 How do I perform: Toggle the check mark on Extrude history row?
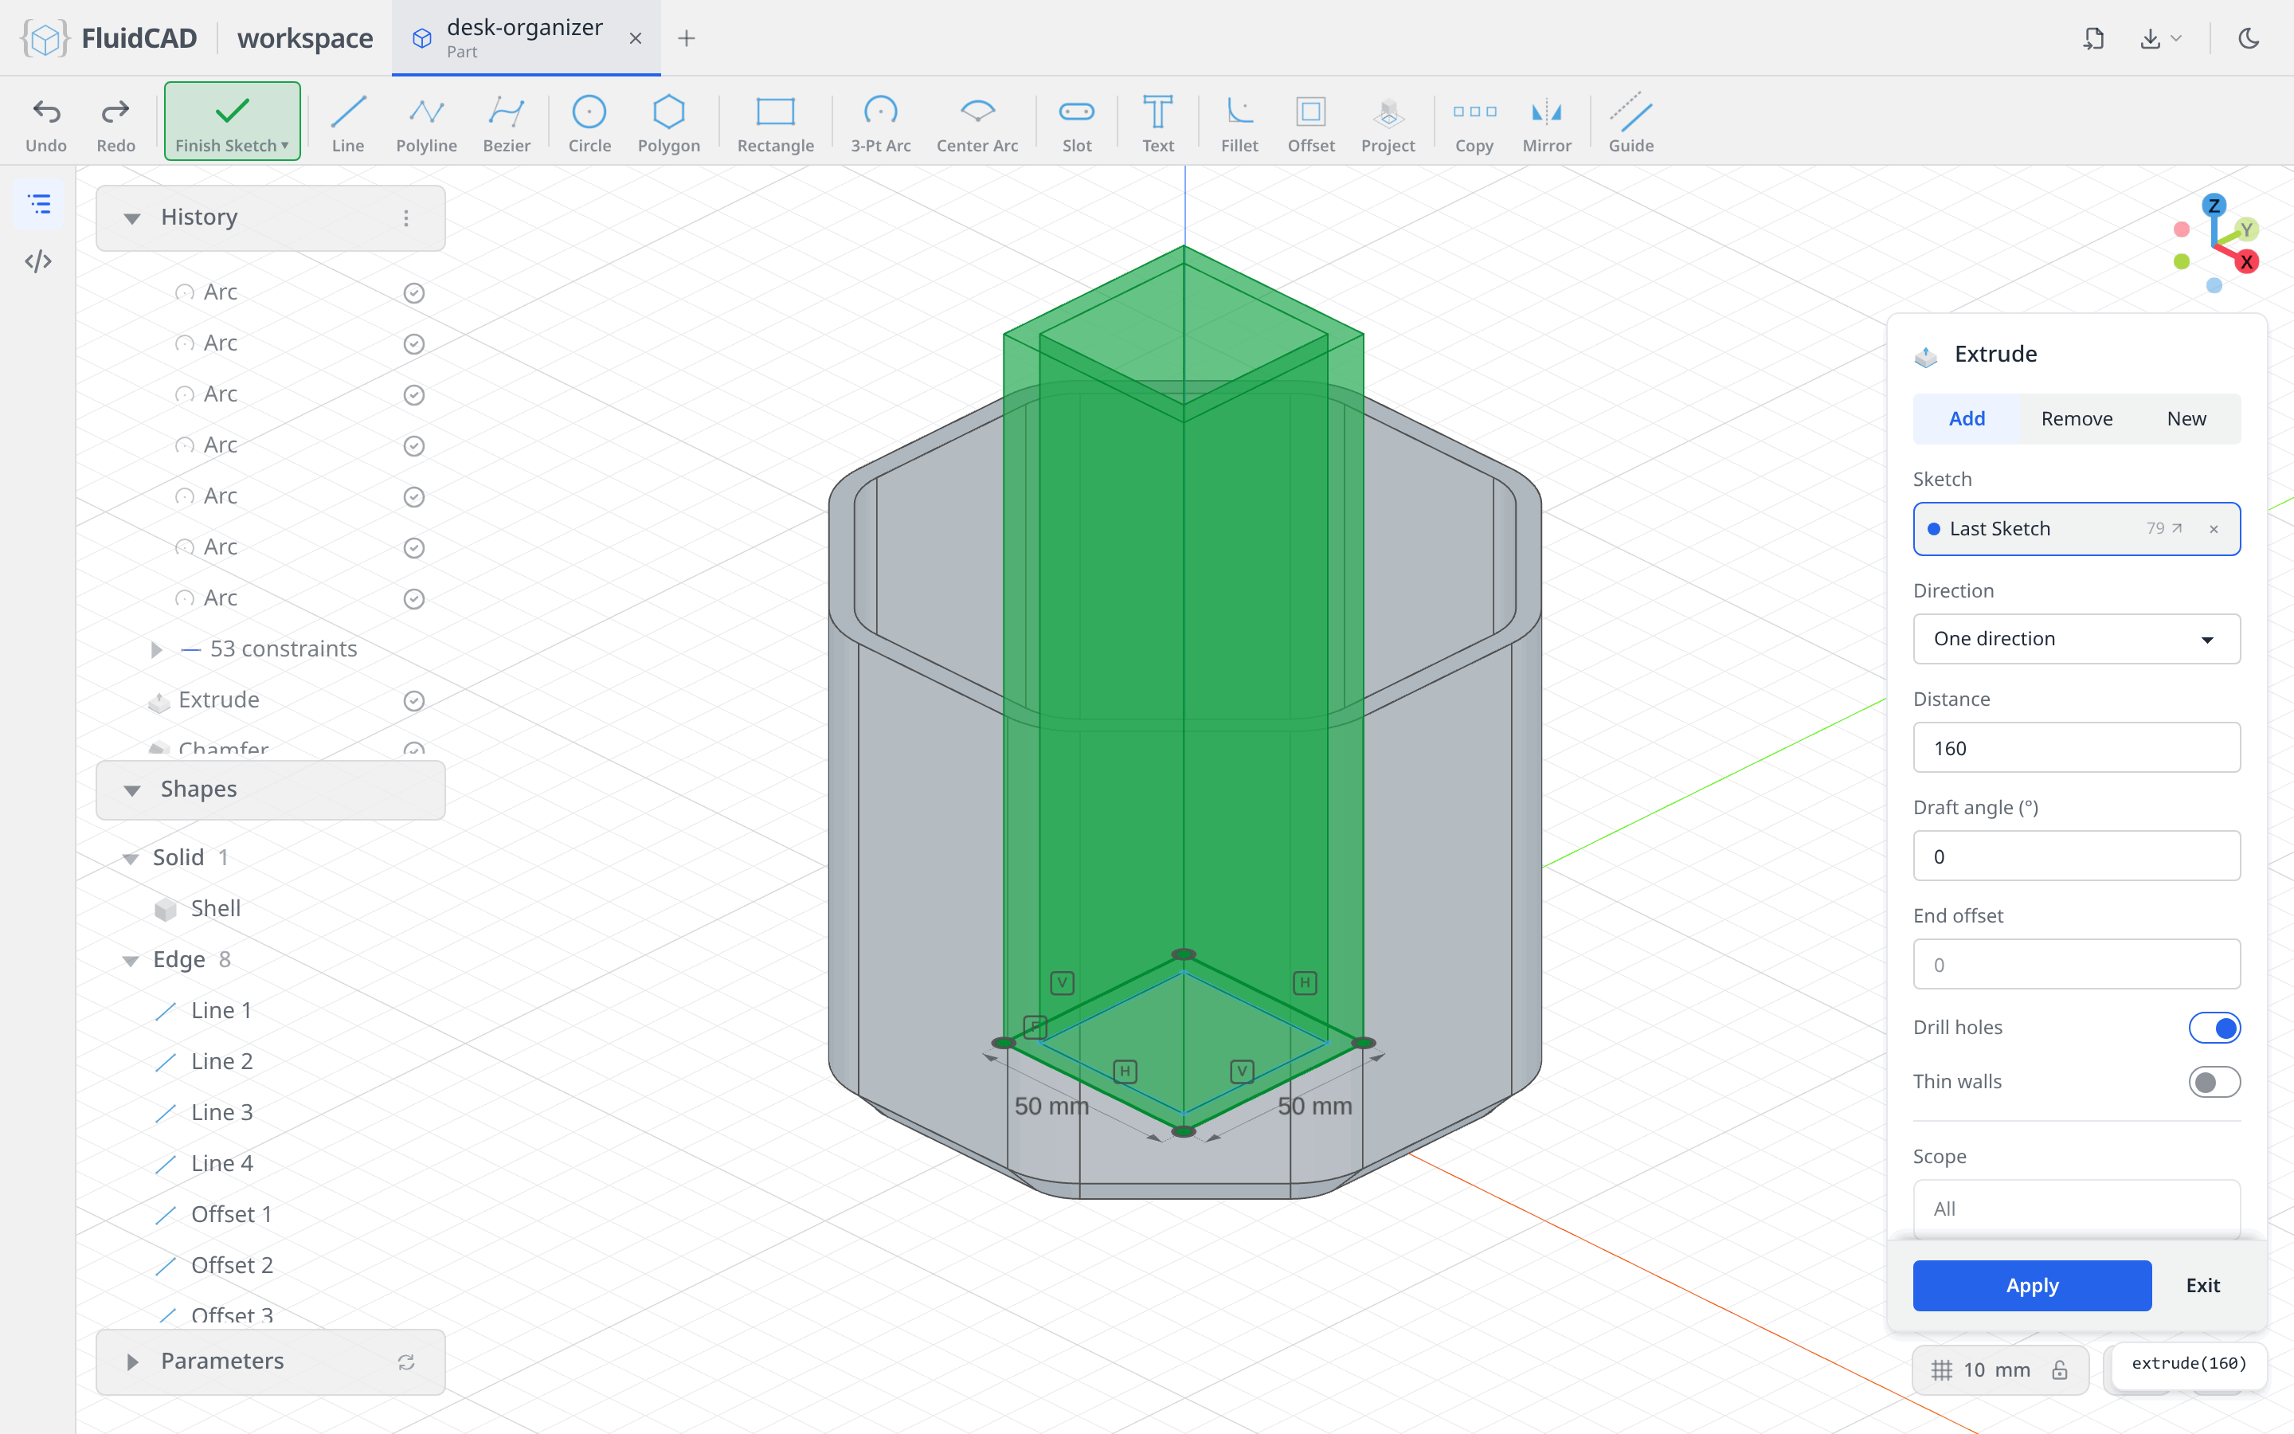point(413,700)
